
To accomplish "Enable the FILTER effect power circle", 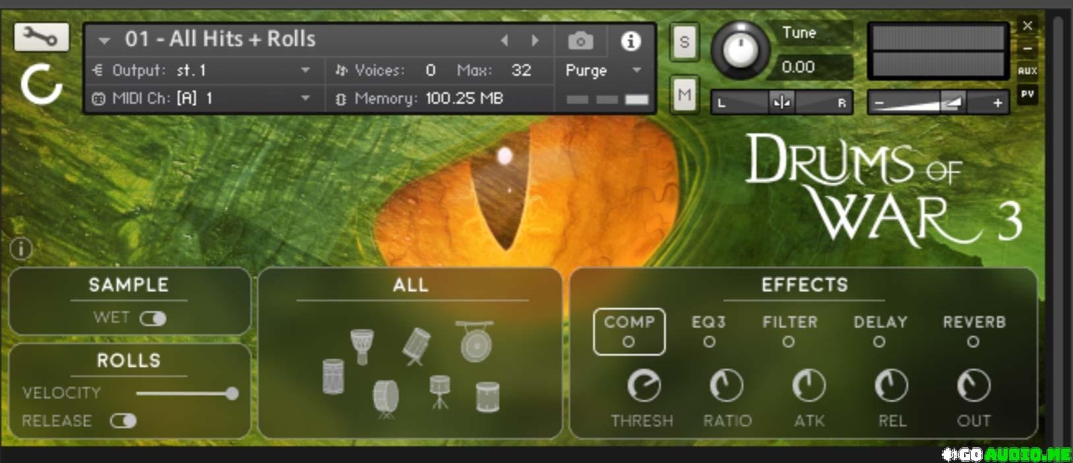I will tap(789, 342).
